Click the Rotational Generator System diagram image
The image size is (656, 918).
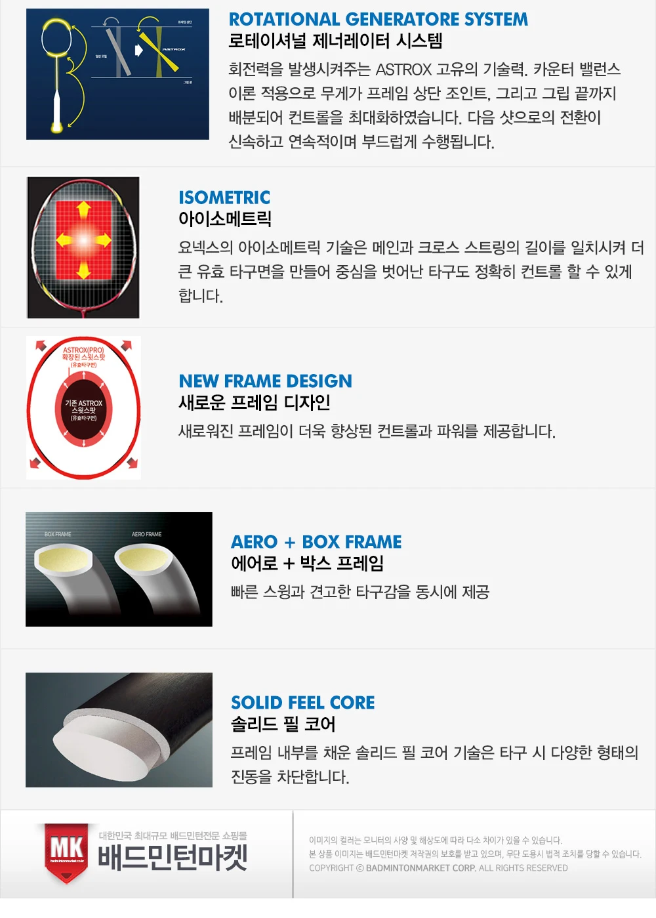pyautogui.click(x=117, y=74)
